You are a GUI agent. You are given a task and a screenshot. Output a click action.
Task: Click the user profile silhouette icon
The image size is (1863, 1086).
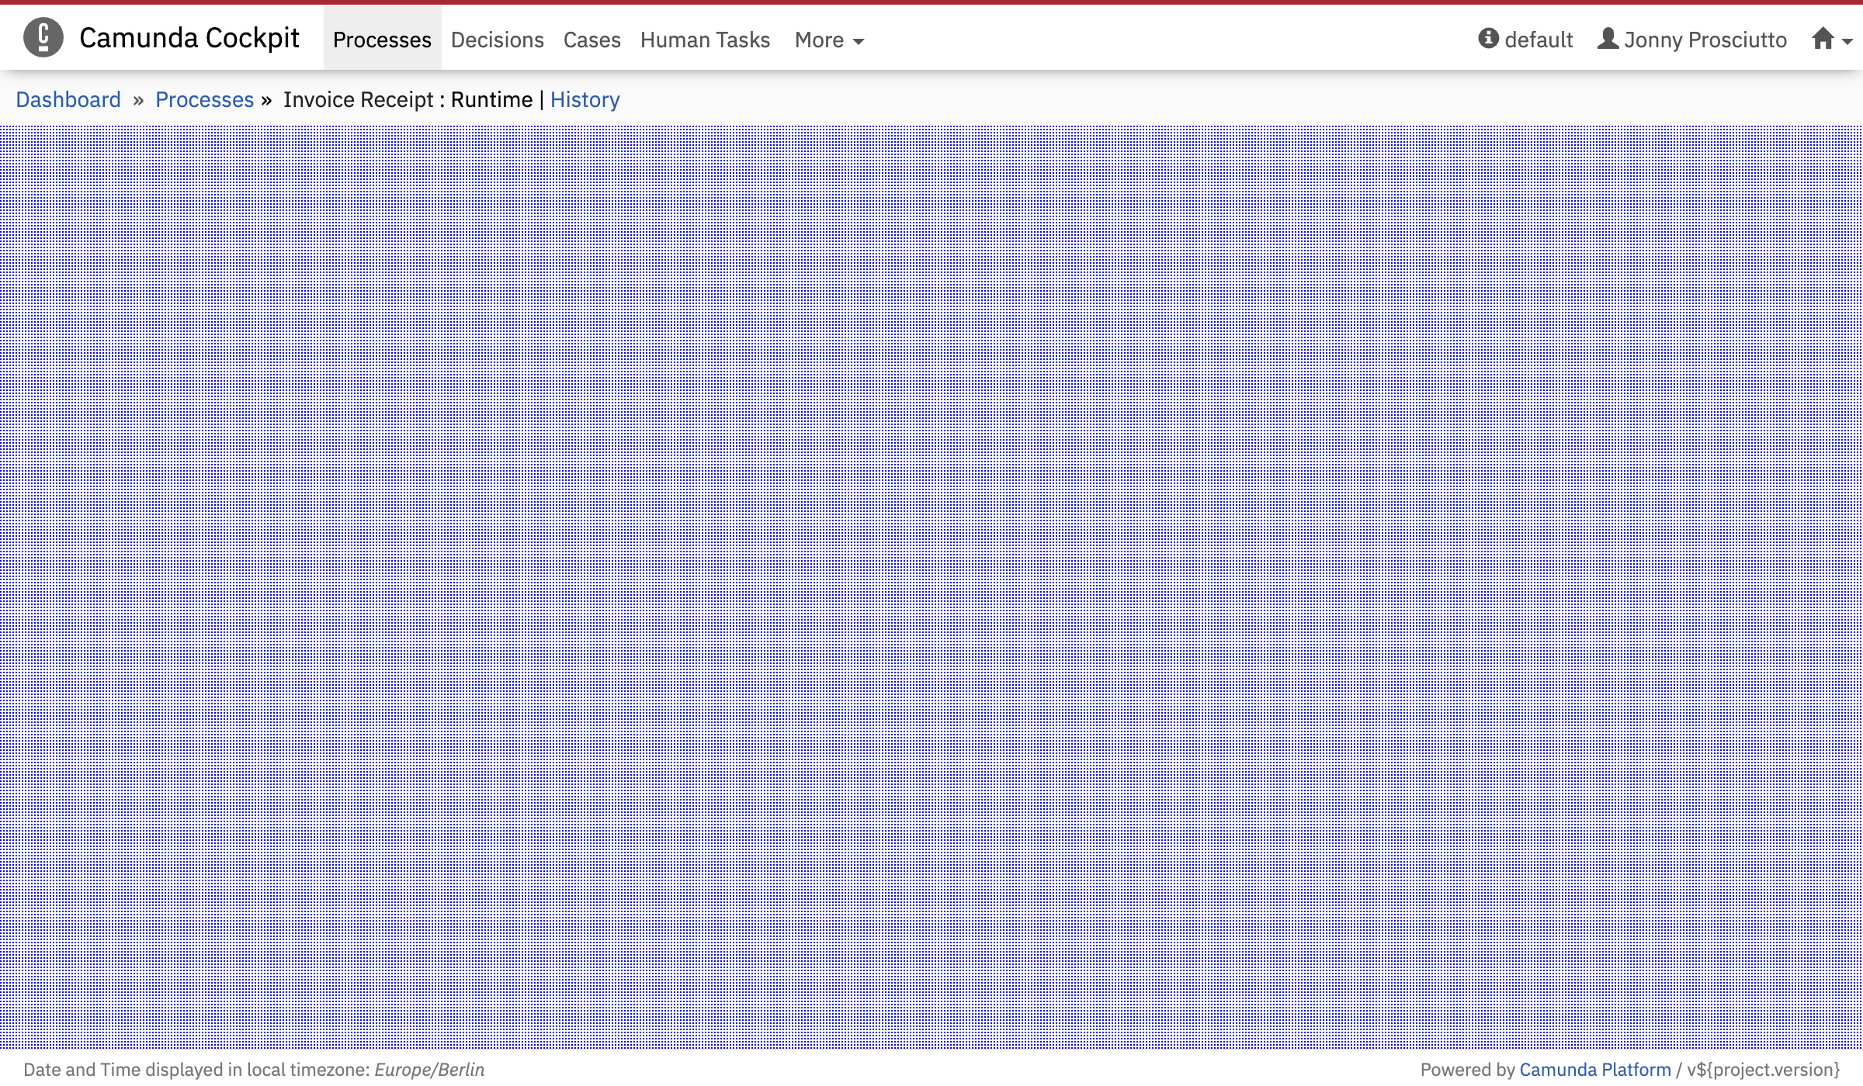point(1608,38)
